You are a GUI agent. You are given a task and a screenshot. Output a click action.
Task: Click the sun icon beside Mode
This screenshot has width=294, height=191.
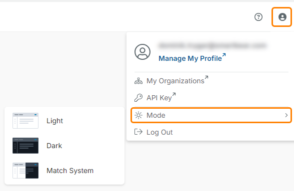pyautogui.click(x=138, y=115)
